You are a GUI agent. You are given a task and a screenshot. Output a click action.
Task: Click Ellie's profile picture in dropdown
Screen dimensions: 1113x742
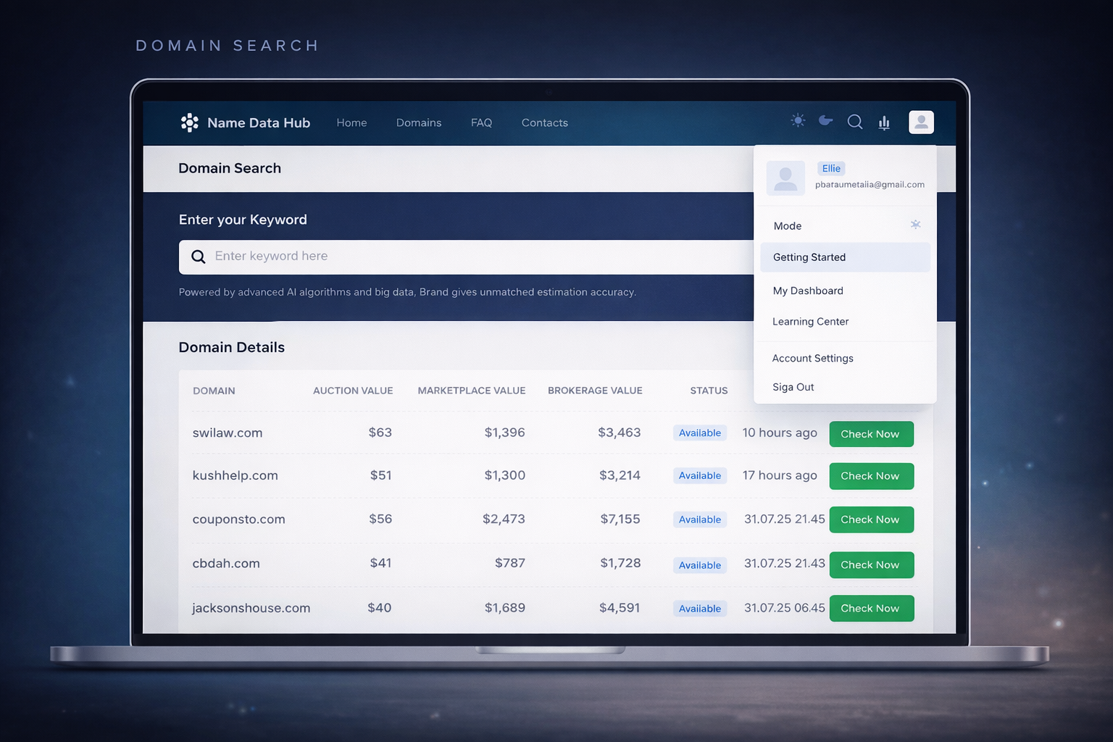[x=785, y=178]
